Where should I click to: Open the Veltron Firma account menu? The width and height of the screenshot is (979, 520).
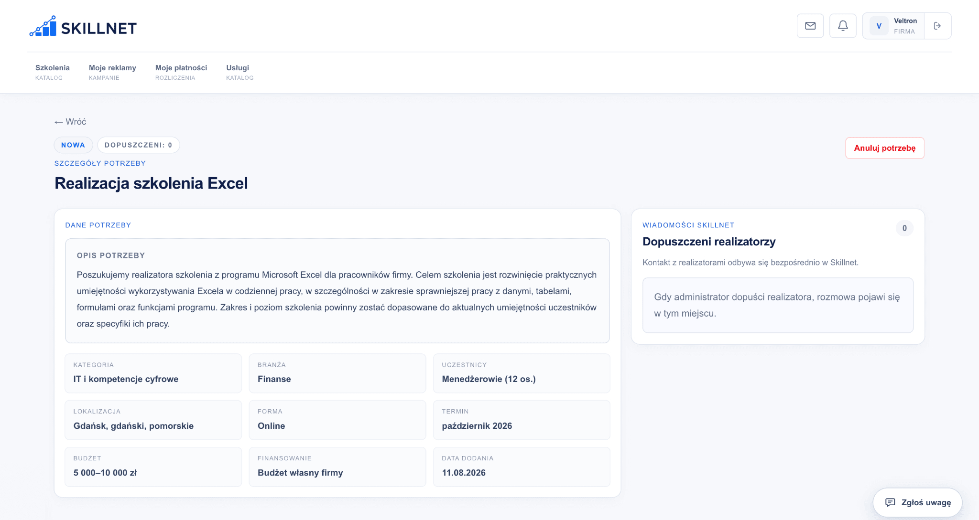tap(893, 26)
